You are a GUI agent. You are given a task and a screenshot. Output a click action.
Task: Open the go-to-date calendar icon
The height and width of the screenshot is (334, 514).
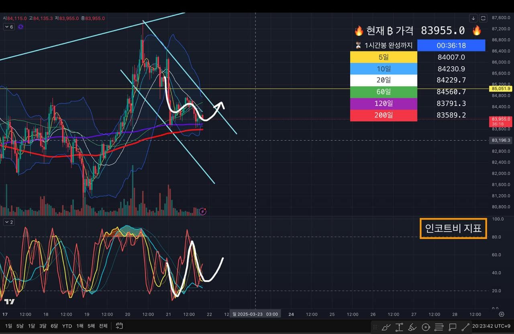pyautogui.click(x=119, y=326)
